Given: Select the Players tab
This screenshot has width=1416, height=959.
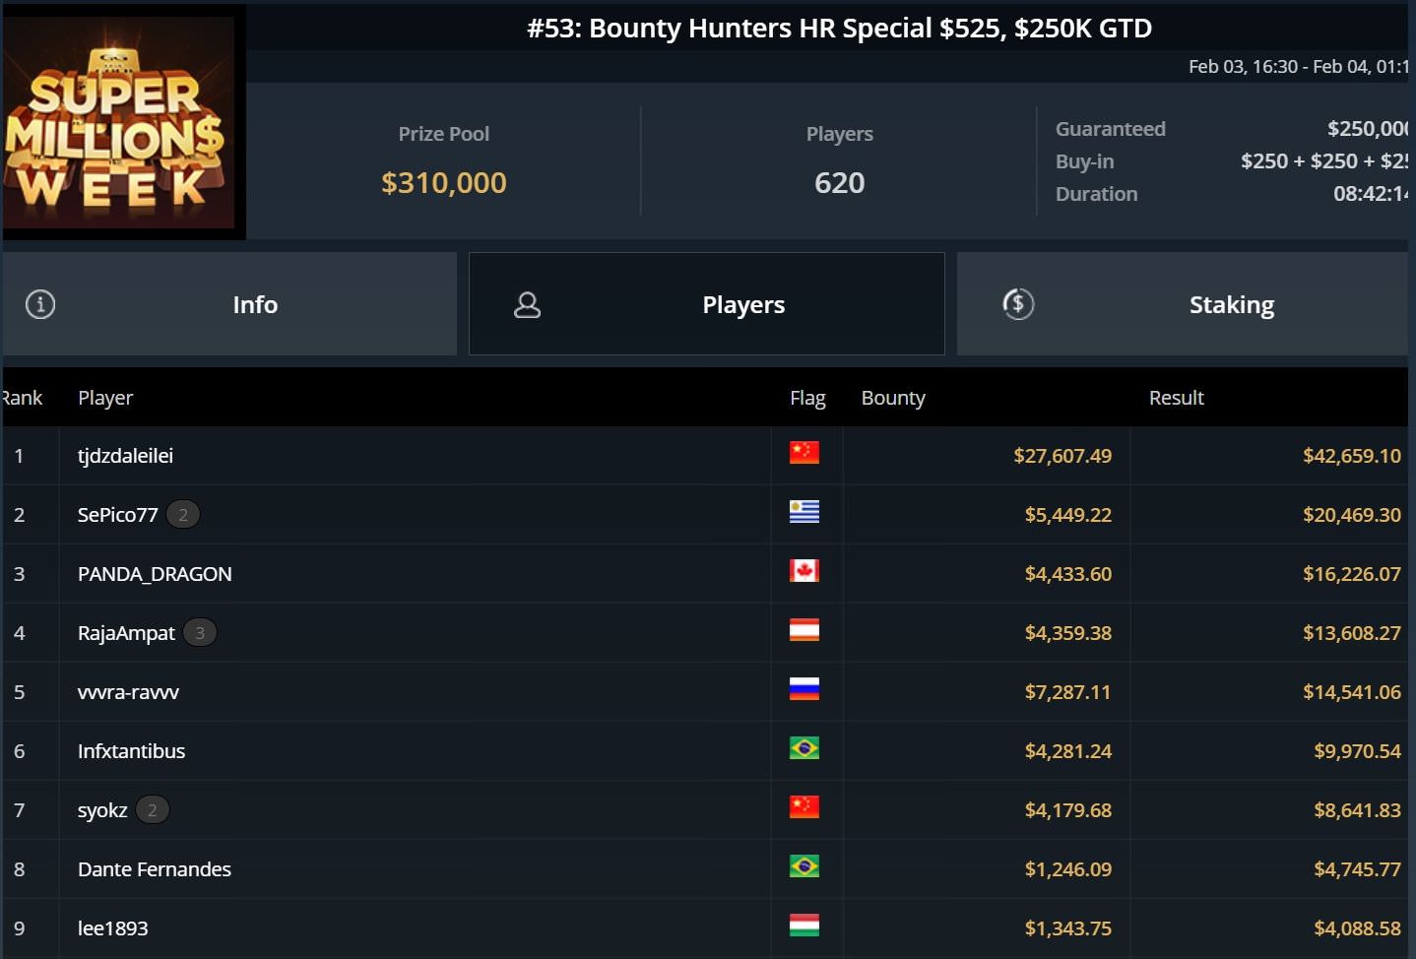Looking at the screenshot, I should coord(743,305).
